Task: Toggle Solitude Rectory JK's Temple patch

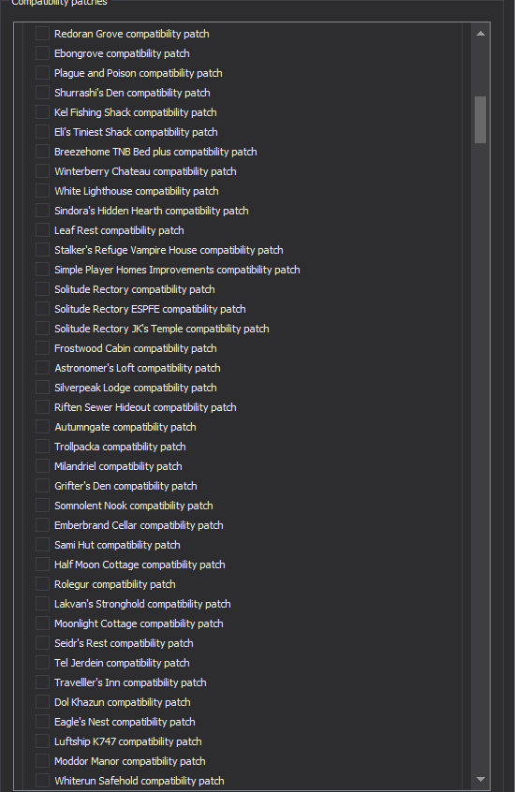Action: click(x=42, y=329)
